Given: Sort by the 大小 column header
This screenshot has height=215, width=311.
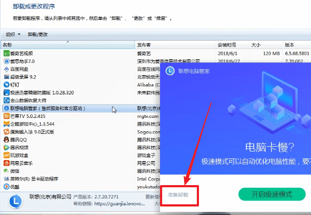Looking at the screenshot, I should click(x=266, y=45).
